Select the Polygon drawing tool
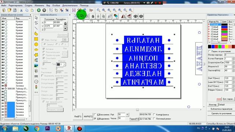 [x=36, y=55]
